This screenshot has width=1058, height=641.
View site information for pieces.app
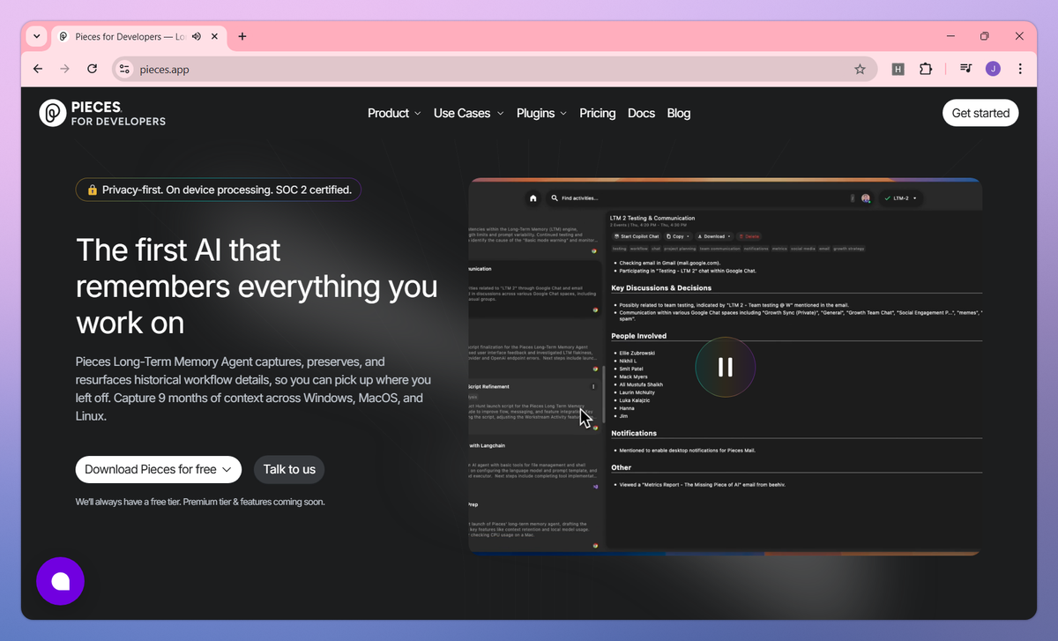[124, 69]
